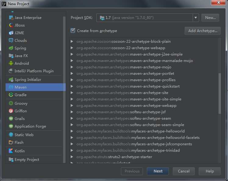Expand maven-archetype-marmalade-mojo node
Image resolution: width=228 pixels, height=181 pixels.
(x=72, y=60)
